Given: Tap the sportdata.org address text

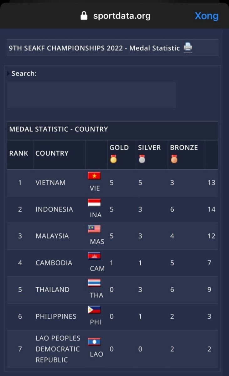Looking at the screenshot, I should (122, 16).
